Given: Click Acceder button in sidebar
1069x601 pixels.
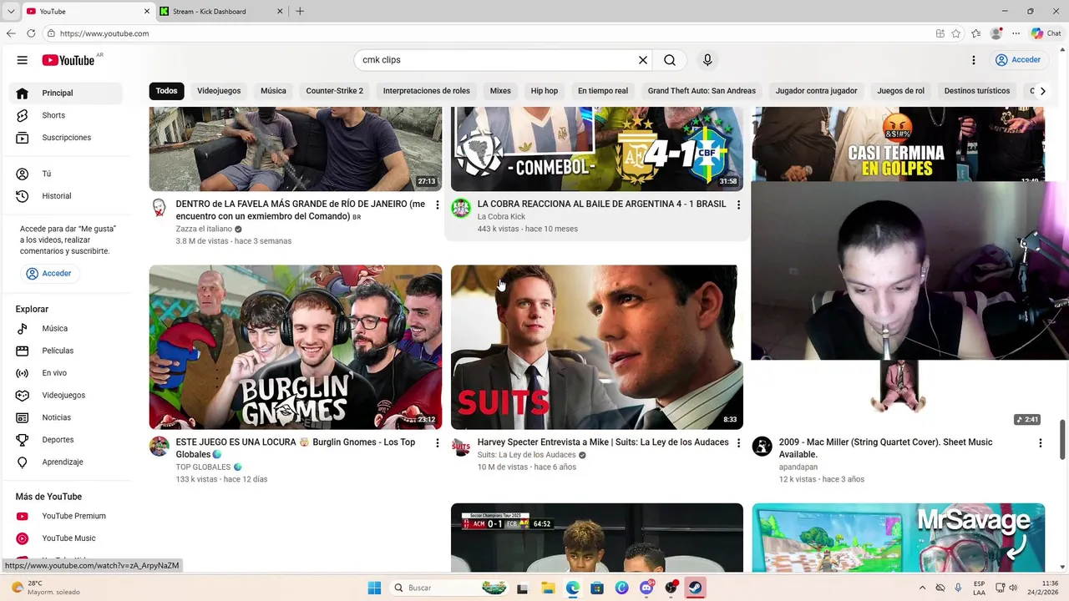Looking at the screenshot, I should (x=48, y=273).
